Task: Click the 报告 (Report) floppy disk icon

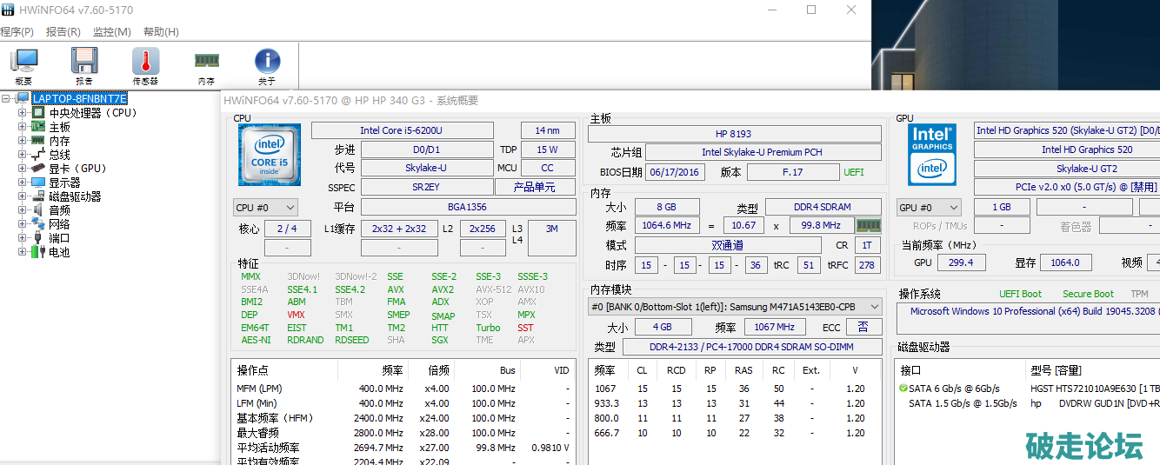Action: click(x=84, y=65)
